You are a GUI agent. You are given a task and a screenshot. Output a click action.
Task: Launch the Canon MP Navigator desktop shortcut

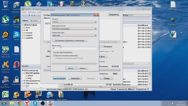[16, 7]
